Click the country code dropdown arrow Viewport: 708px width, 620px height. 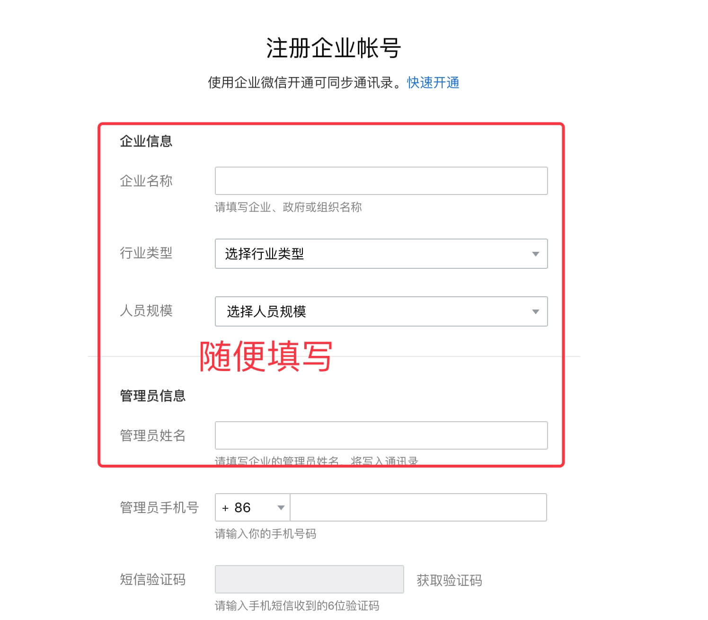[281, 507]
